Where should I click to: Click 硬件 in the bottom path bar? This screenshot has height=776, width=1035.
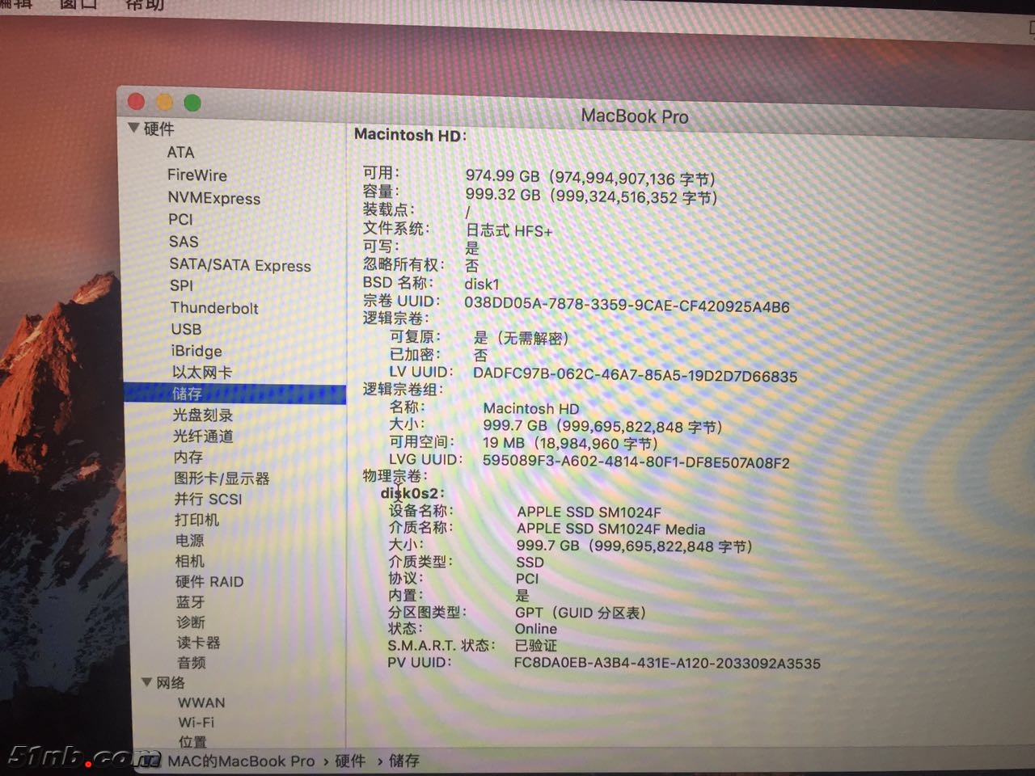[x=350, y=761]
